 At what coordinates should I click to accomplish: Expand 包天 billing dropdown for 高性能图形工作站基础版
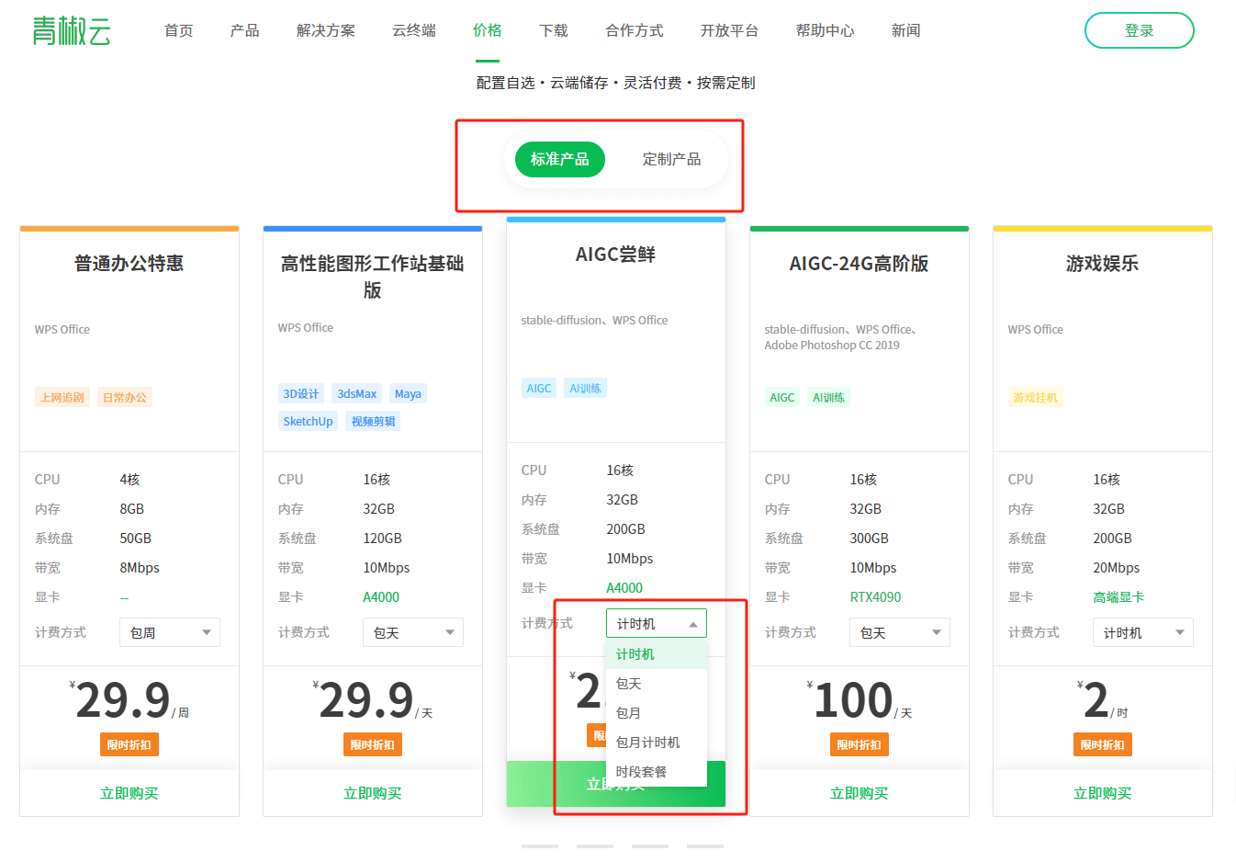tap(413, 632)
